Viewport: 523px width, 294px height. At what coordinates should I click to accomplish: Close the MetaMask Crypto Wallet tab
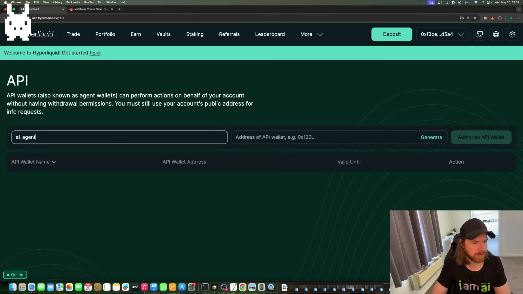point(112,9)
